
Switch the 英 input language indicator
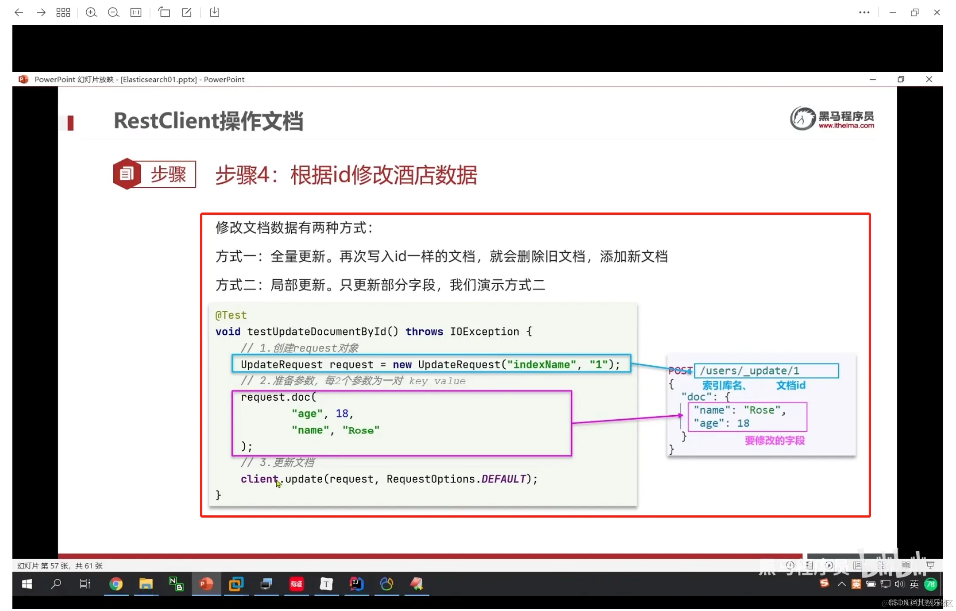[x=914, y=584]
